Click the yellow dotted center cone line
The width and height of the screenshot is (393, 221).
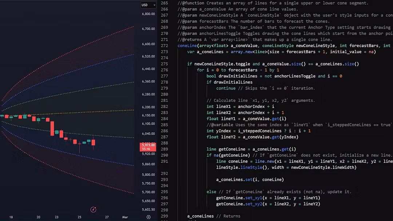91,111
